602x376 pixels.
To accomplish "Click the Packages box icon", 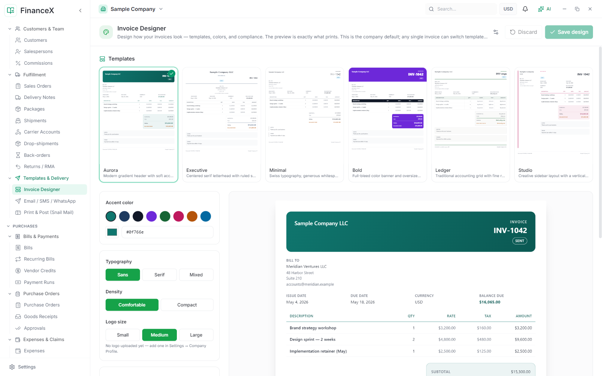I will pos(18,109).
